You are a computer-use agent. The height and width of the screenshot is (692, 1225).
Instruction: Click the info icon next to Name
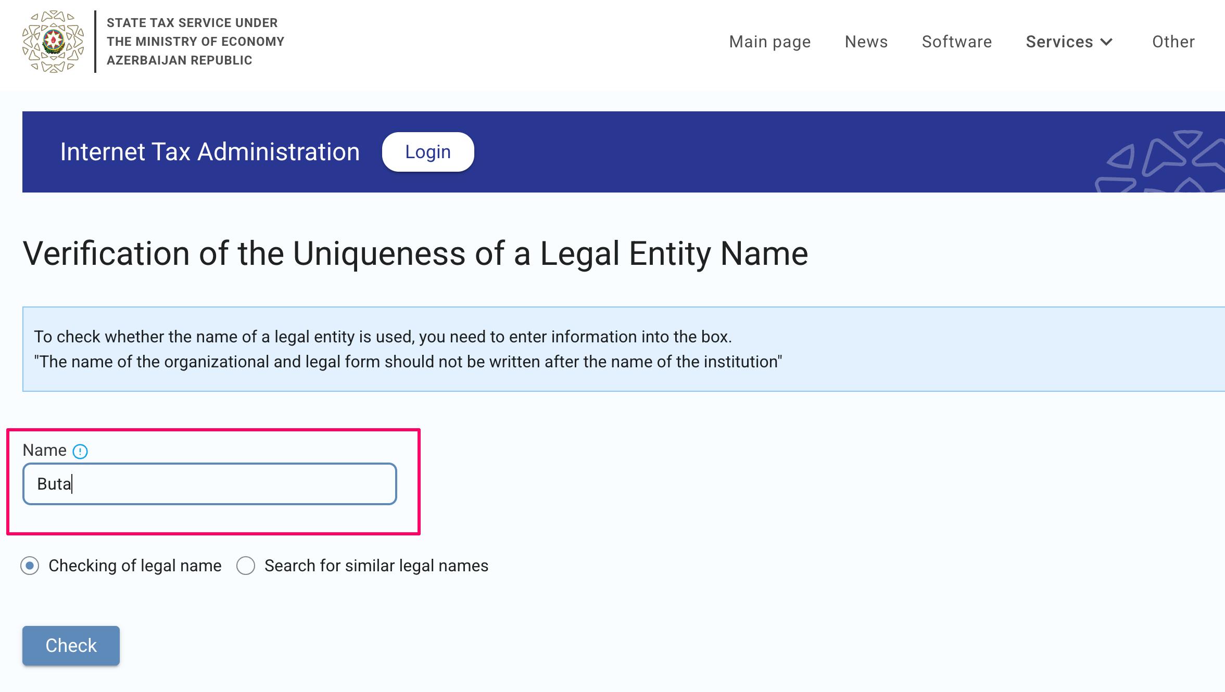(80, 451)
